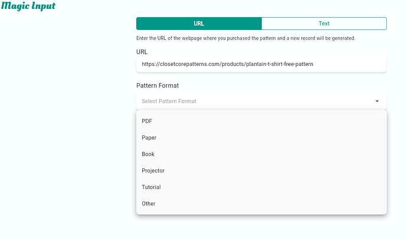Switch to the URL tab

pyautogui.click(x=199, y=24)
